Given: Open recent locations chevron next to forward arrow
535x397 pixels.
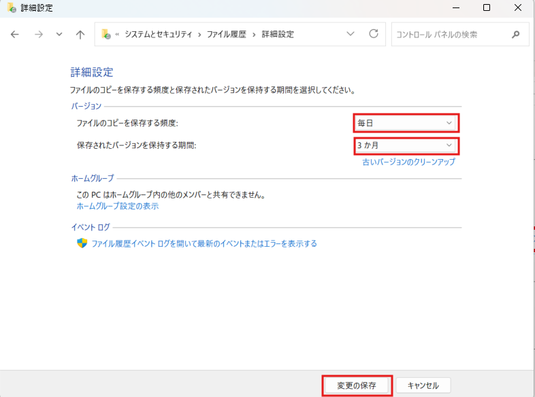Looking at the screenshot, I should pos(59,35).
